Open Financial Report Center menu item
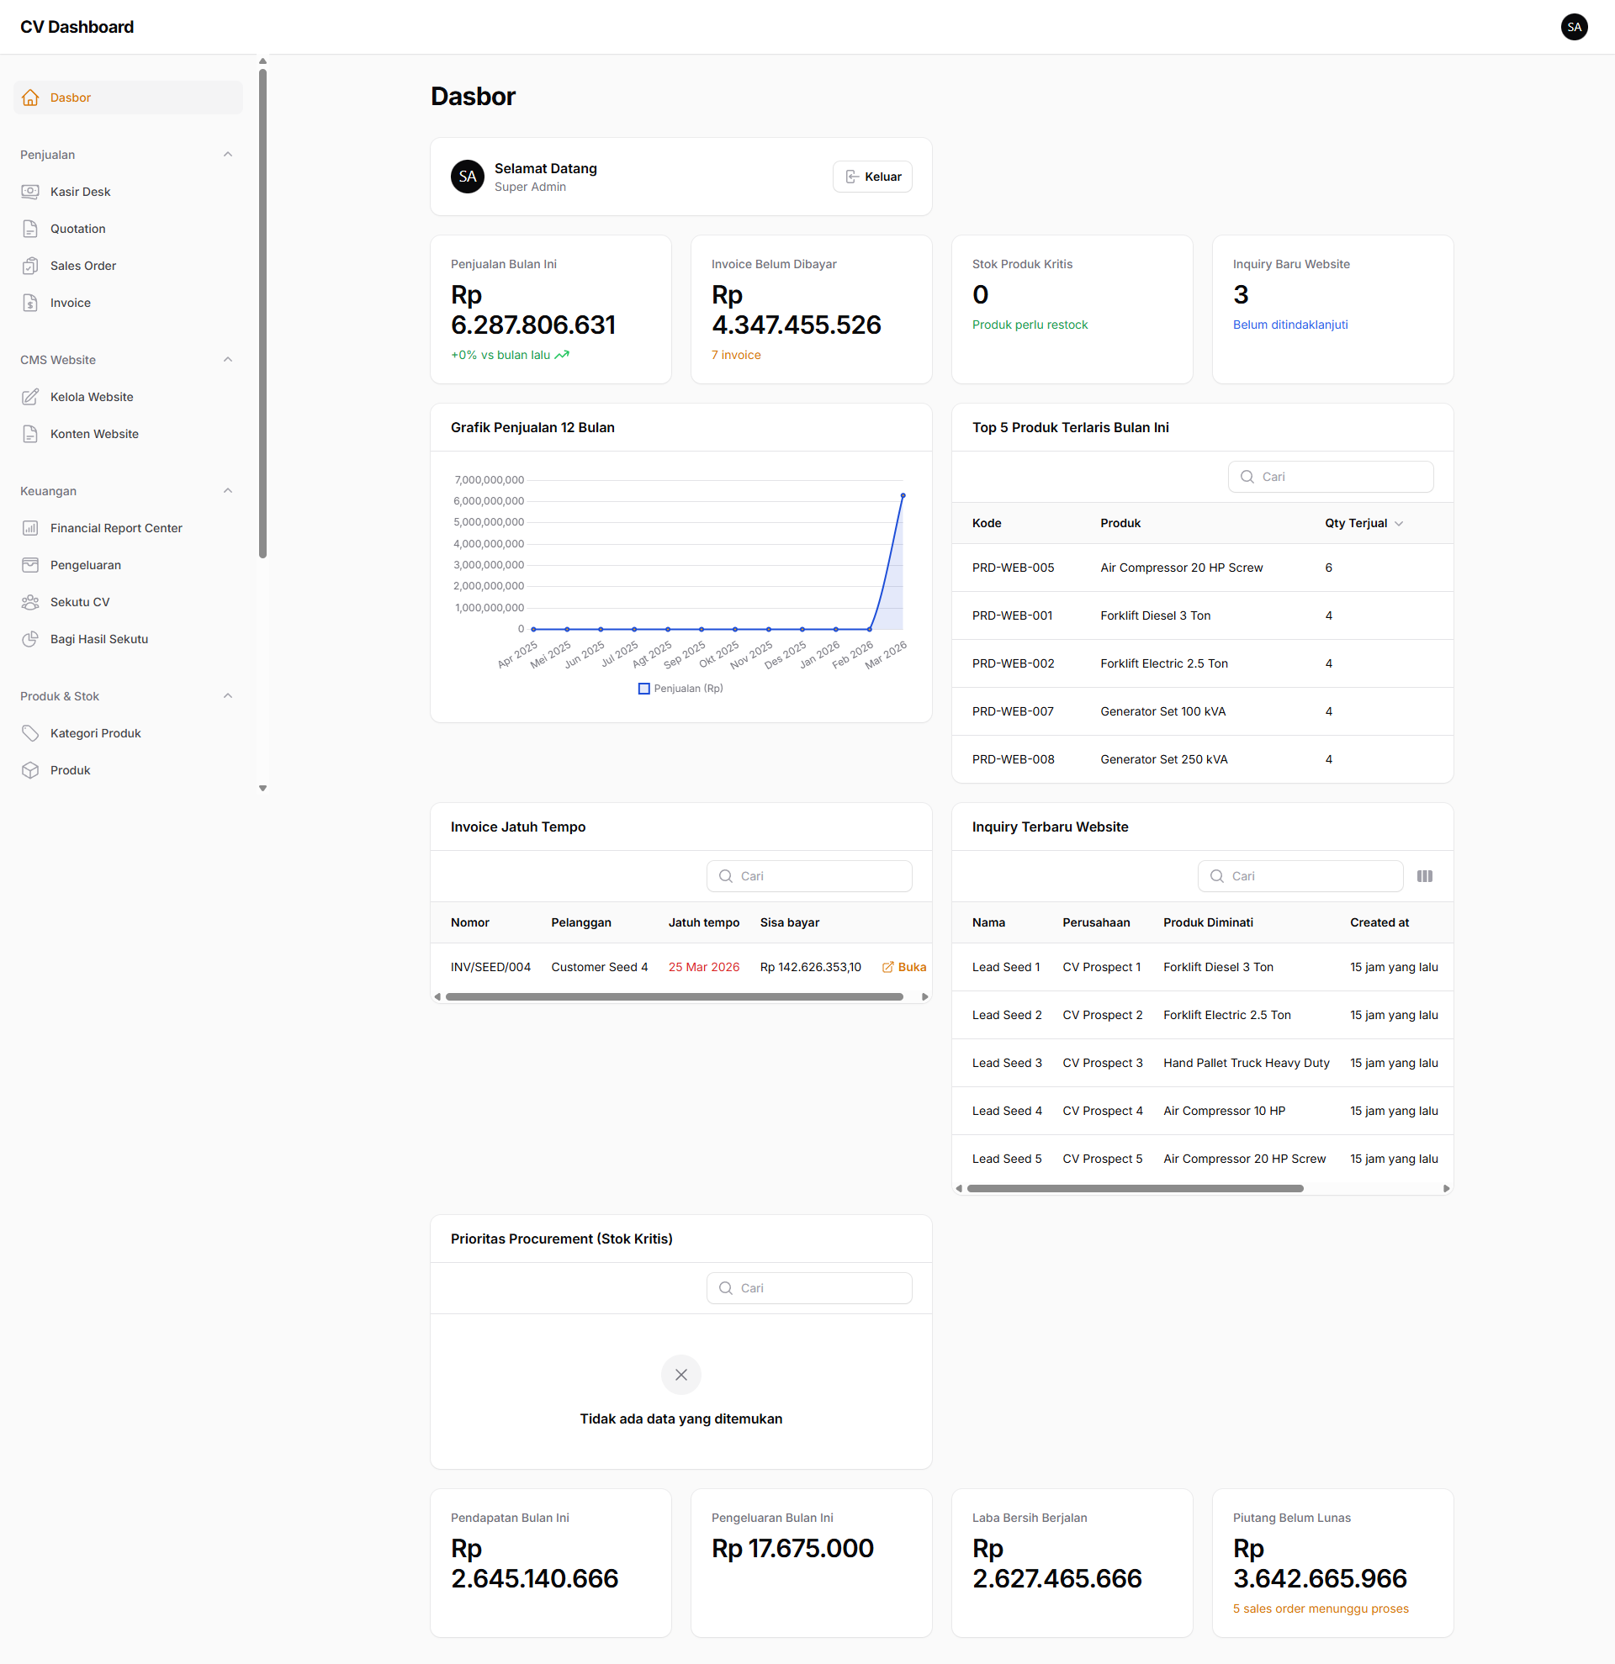Screen dimensions: 1615x1664 click(115, 528)
